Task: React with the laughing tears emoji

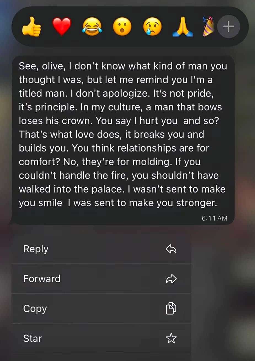Action: click(92, 27)
